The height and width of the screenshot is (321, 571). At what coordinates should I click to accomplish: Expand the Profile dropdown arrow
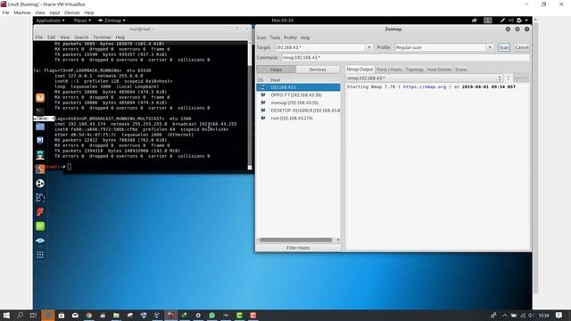490,47
